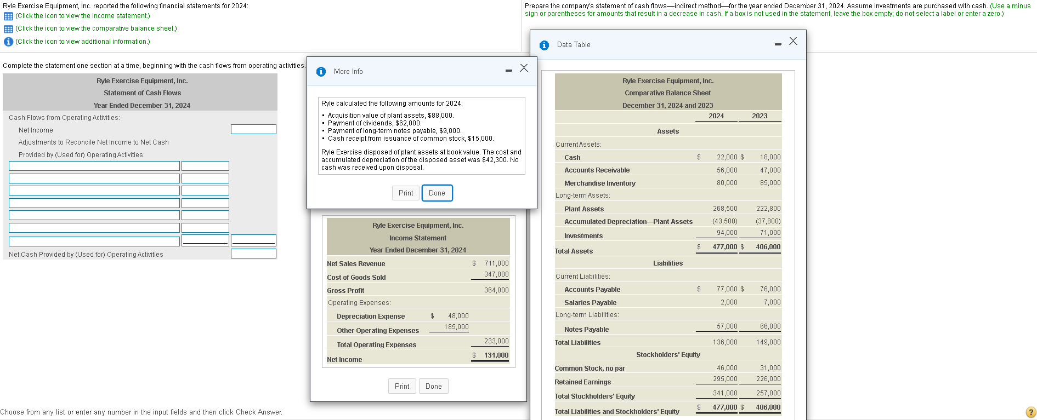Click the 2023 column header in balance sheet
The height and width of the screenshot is (420, 1037).
760,116
